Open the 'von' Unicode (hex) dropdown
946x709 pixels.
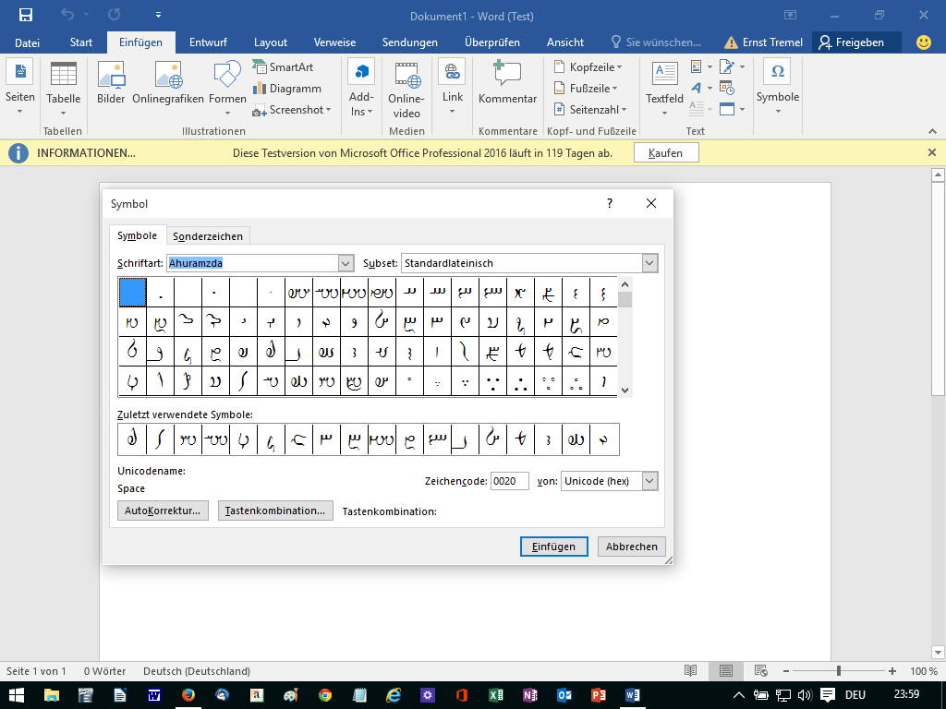point(649,481)
